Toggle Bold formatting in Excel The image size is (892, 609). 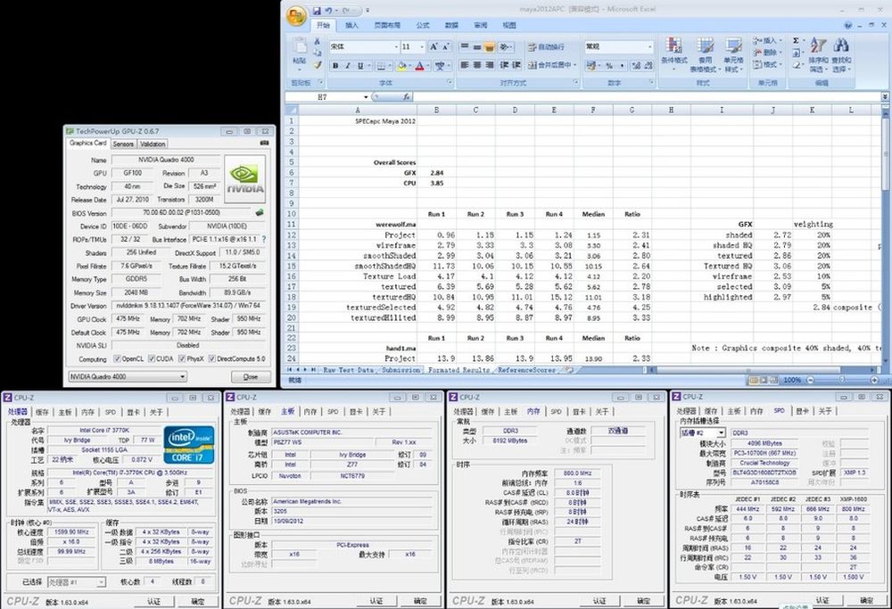tap(335, 66)
